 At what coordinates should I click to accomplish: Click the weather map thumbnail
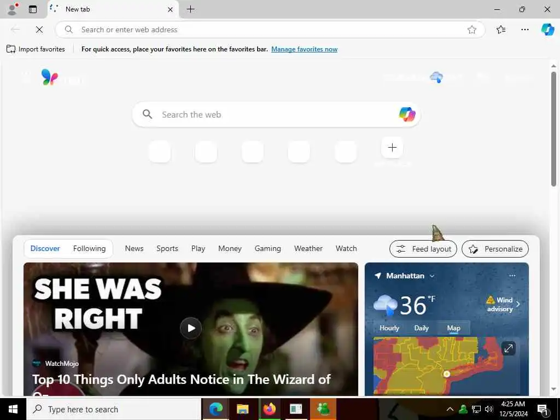[x=446, y=365]
